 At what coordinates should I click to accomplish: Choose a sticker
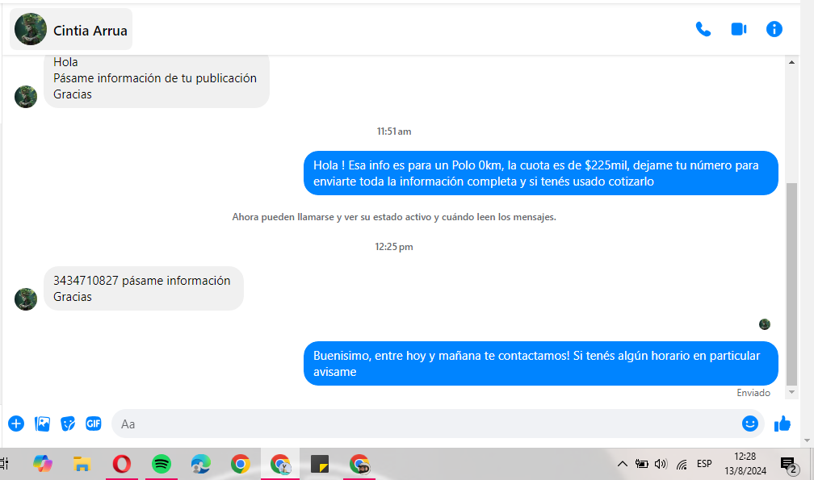point(68,424)
